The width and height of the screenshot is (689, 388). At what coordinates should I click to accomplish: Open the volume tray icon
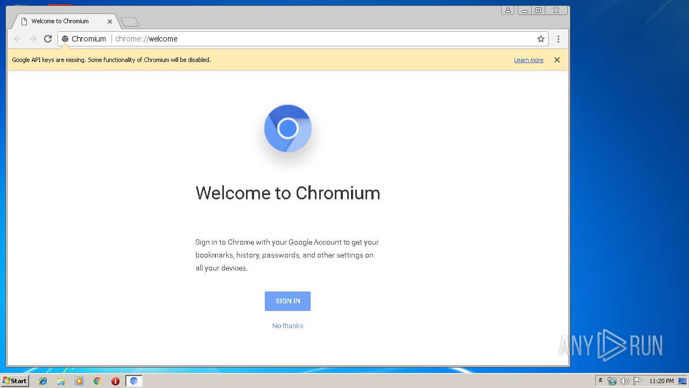tap(624, 381)
